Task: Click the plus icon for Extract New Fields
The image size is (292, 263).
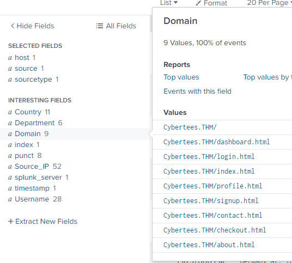Action: coord(10,221)
